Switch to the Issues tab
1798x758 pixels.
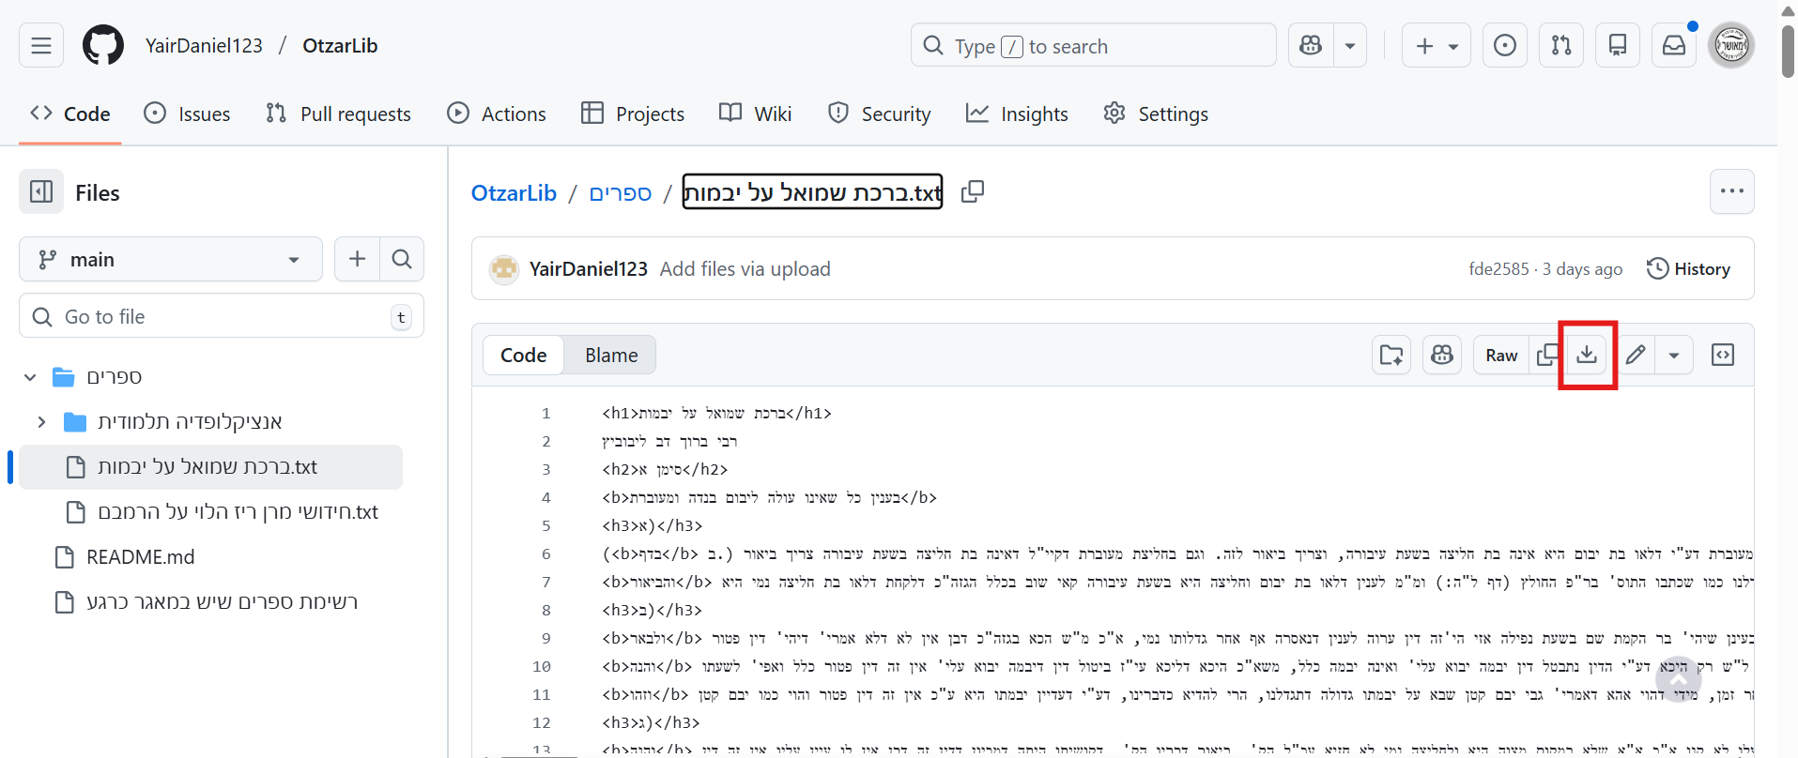click(x=187, y=114)
